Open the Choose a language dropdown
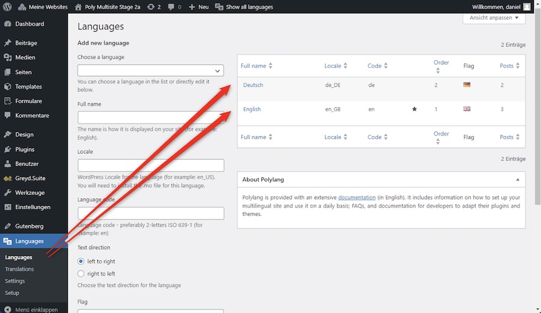This screenshot has height=313, width=541. (150, 71)
